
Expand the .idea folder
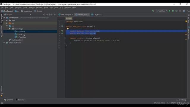click(7, 21)
